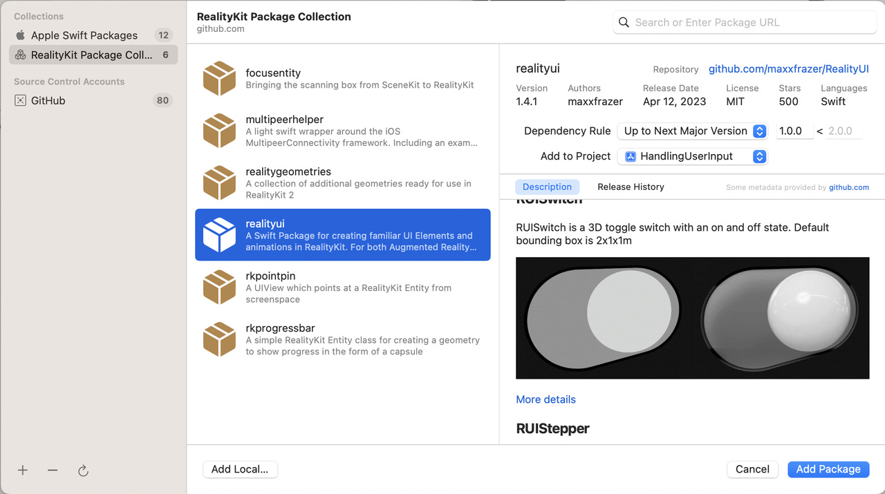The height and width of the screenshot is (494, 885).
Task: Click the rkprogressbar package box icon
Action: pyautogui.click(x=219, y=339)
